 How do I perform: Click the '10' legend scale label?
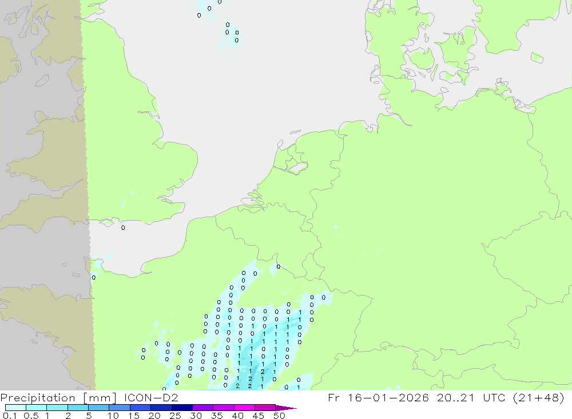(x=113, y=416)
